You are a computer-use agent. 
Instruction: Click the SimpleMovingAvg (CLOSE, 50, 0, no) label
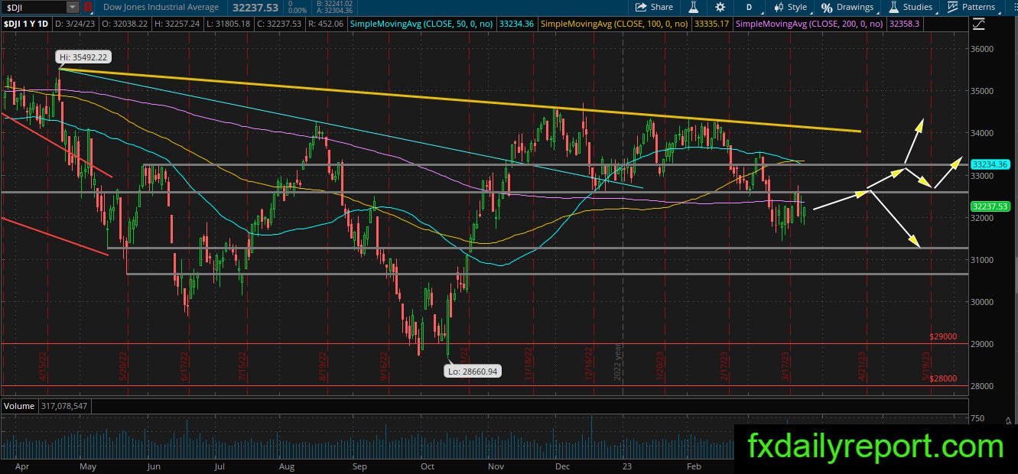pos(421,24)
